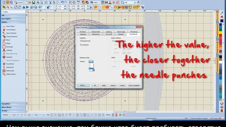The height and width of the screenshot is (127, 226).
Task: Mirror the object horizontally
Action: click(24, 7)
